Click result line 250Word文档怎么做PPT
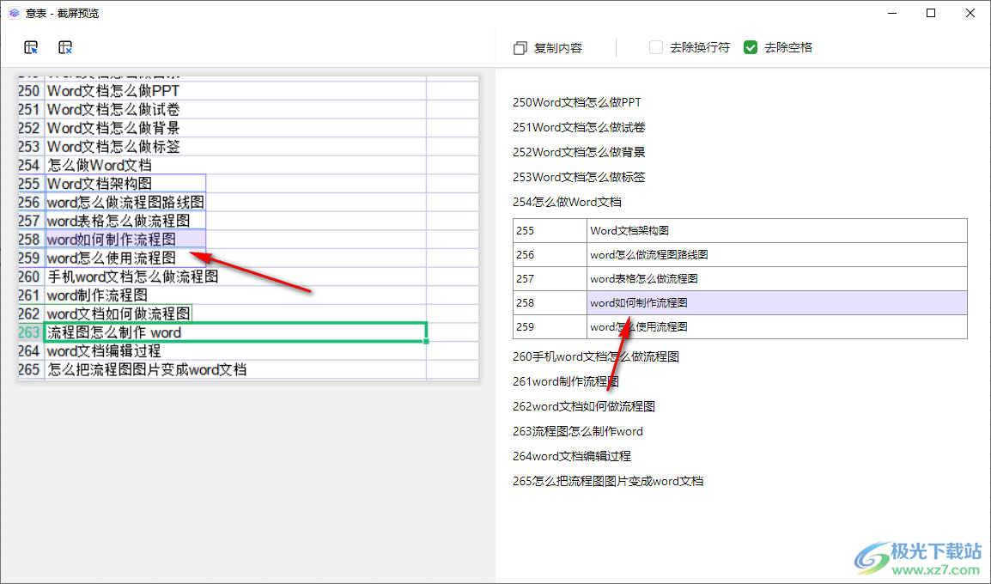The height and width of the screenshot is (584, 991). tap(577, 102)
